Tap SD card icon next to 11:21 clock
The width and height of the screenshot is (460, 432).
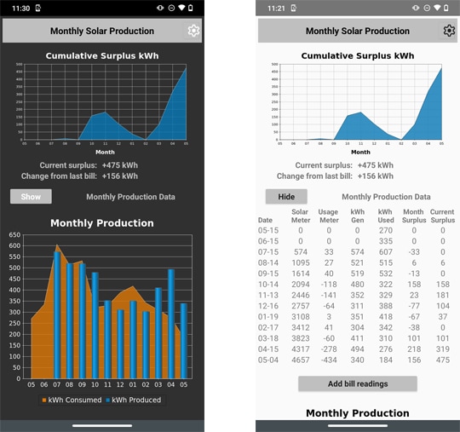(x=293, y=8)
